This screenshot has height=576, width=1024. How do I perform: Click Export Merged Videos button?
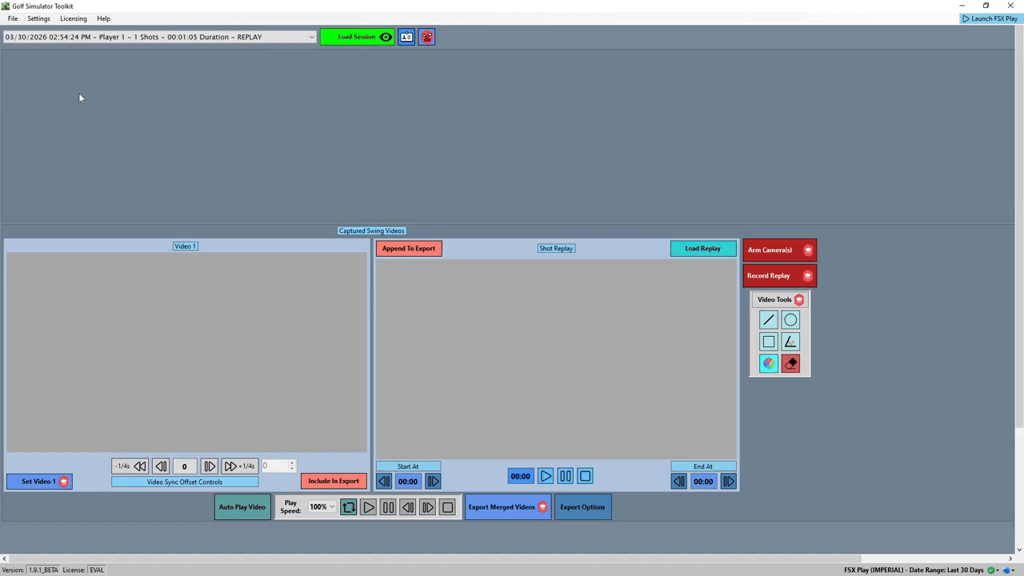(x=508, y=507)
